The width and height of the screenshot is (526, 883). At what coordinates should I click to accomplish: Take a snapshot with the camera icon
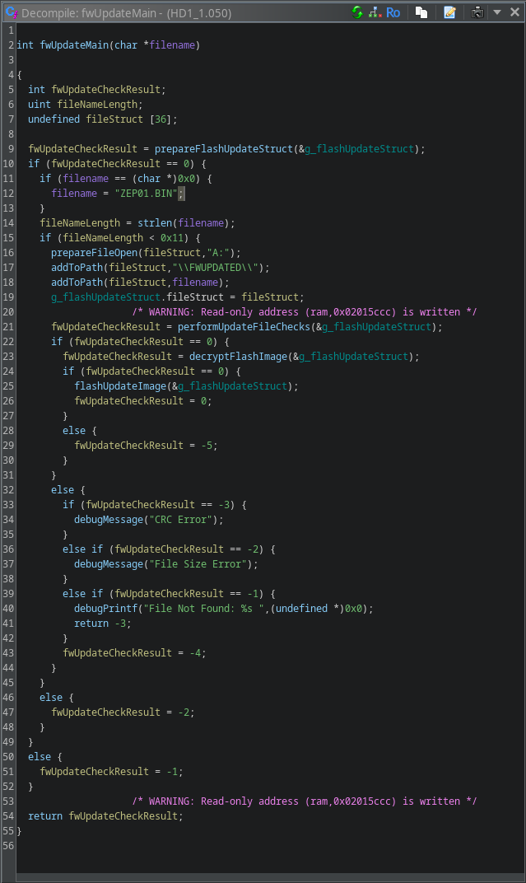(x=477, y=12)
